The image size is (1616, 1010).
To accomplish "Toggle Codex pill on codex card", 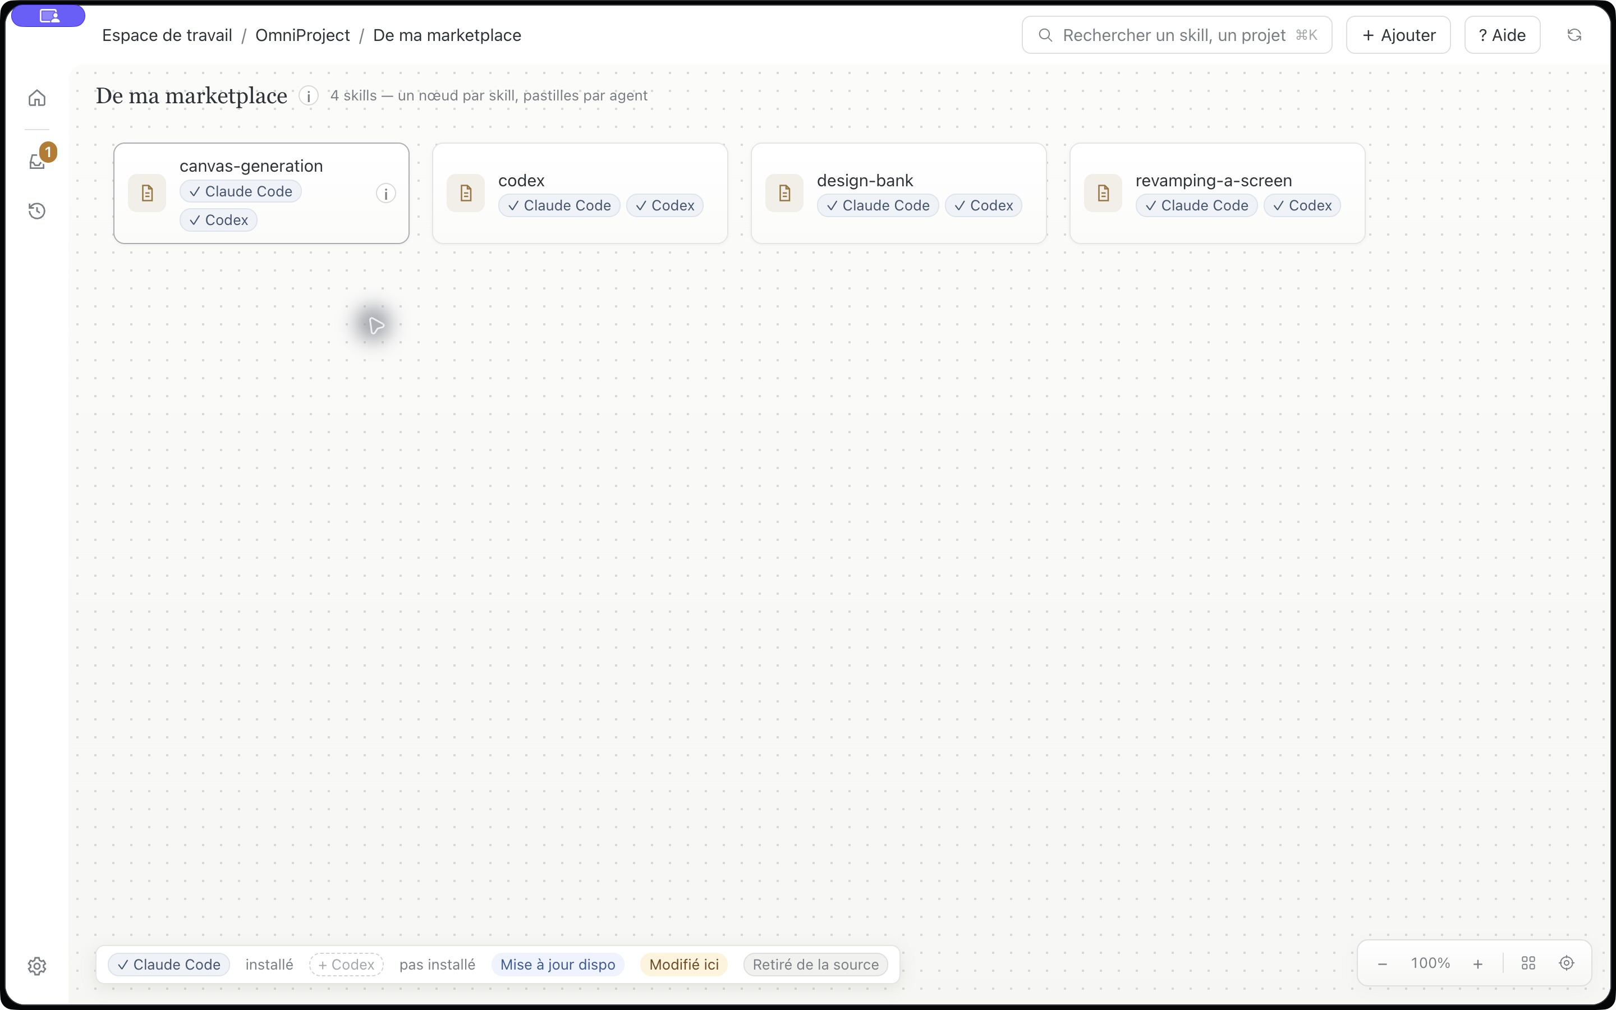I will (x=664, y=206).
